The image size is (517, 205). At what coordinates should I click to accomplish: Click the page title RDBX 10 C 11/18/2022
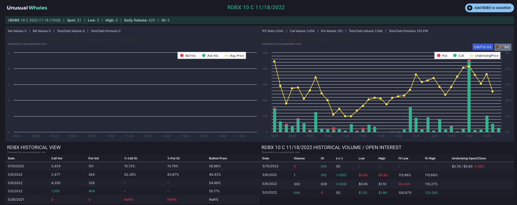pyautogui.click(x=256, y=8)
